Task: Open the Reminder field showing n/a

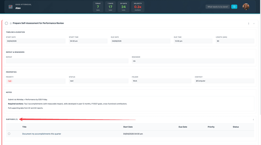Action: tap(193, 61)
